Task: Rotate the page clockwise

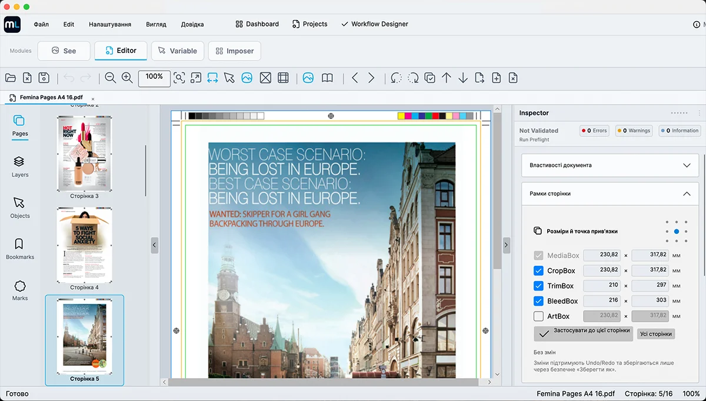Action: click(414, 78)
